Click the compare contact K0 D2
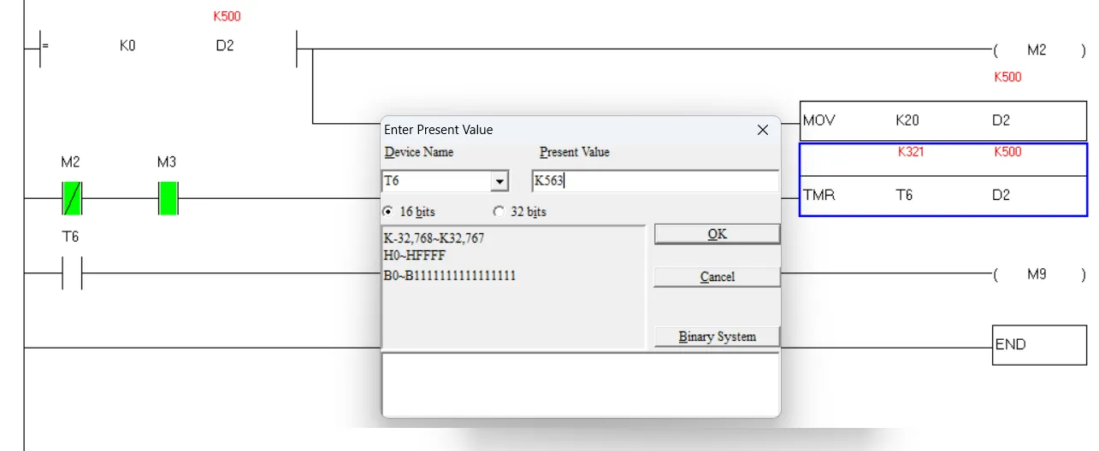This screenshot has width=1099, height=451. (168, 48)
